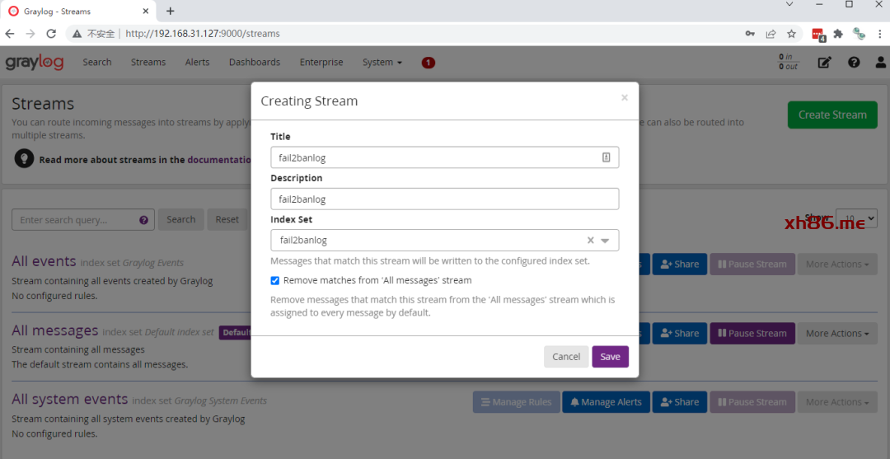Click the red notification badge
This screenshot has height=459, width=890.
428,63
